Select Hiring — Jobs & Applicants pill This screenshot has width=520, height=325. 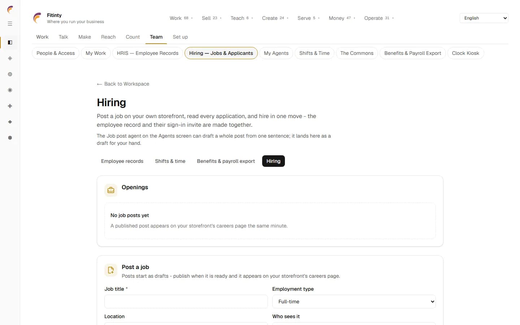coord(221,53)
